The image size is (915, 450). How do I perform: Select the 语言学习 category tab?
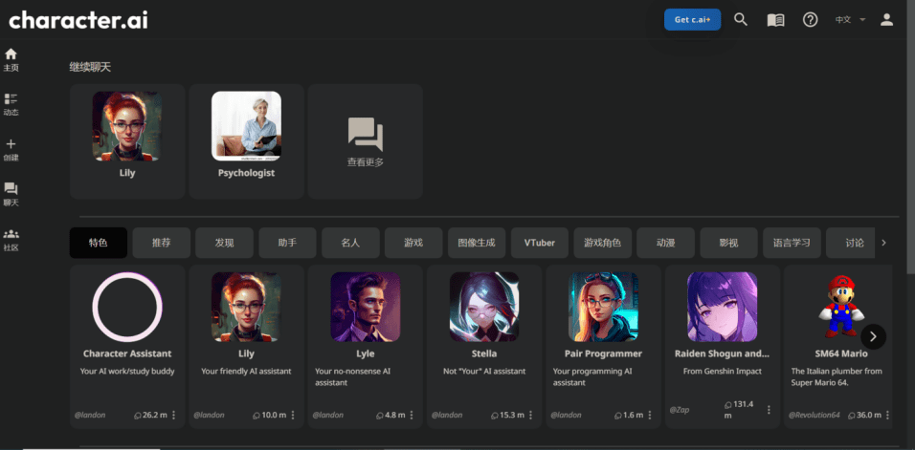click(x=792, y=243)
